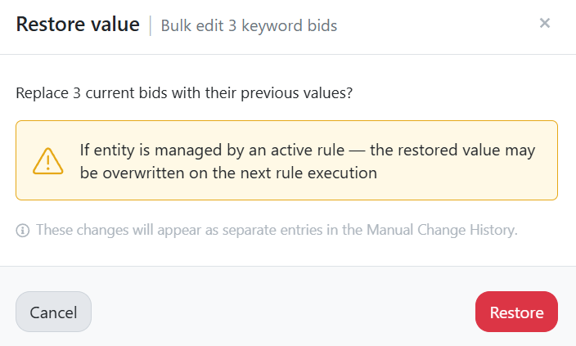Click the yellow warning triangle icon

point(47,161)
